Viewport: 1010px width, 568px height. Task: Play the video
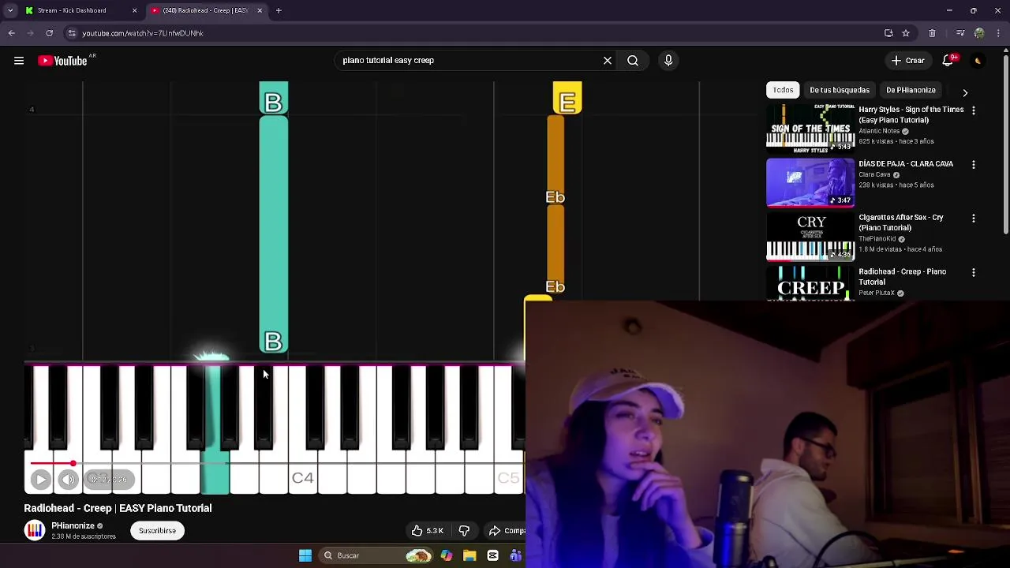click(x=41, y=479)
